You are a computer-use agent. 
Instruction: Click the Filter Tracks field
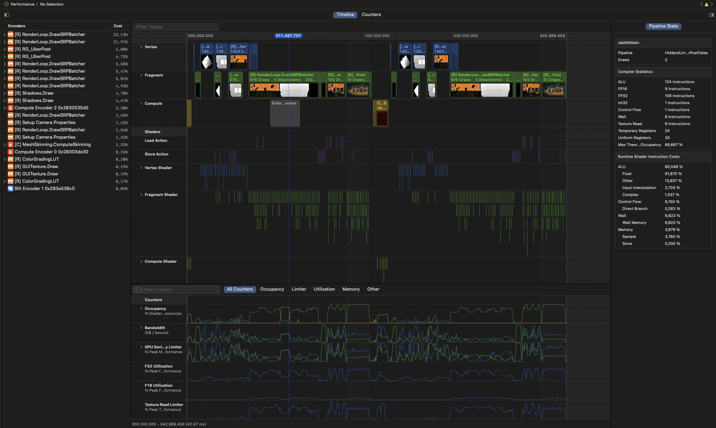[x=176, y=27]
